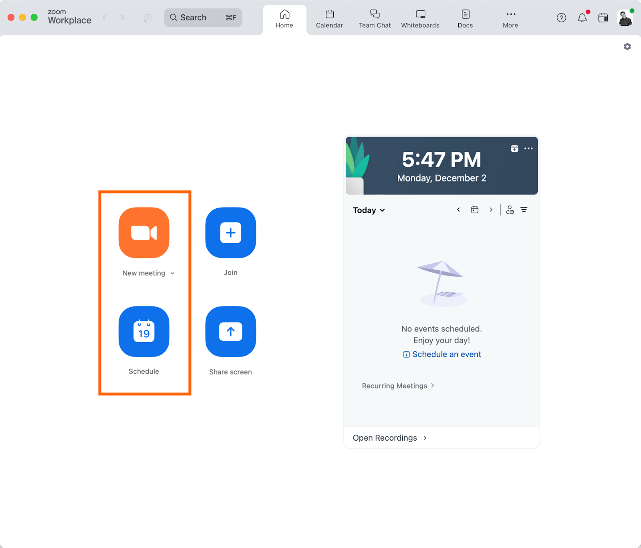
Task: Toggle the calendar side panel icon
Action: 603,18
